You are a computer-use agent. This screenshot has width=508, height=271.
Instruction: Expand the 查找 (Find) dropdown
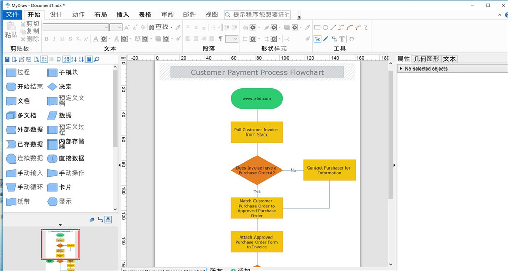tap(171, 27)
